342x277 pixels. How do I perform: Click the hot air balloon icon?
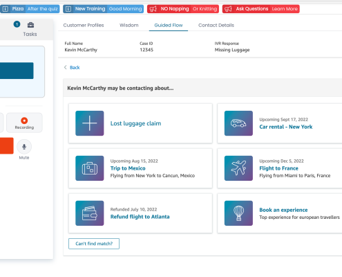coord(238,213)
